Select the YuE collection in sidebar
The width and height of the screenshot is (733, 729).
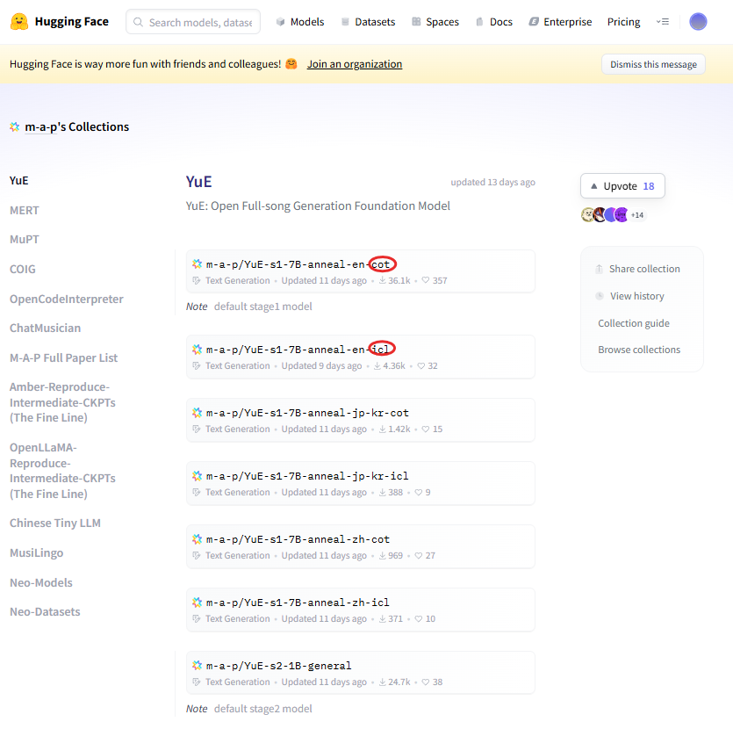tap(18, 181)
